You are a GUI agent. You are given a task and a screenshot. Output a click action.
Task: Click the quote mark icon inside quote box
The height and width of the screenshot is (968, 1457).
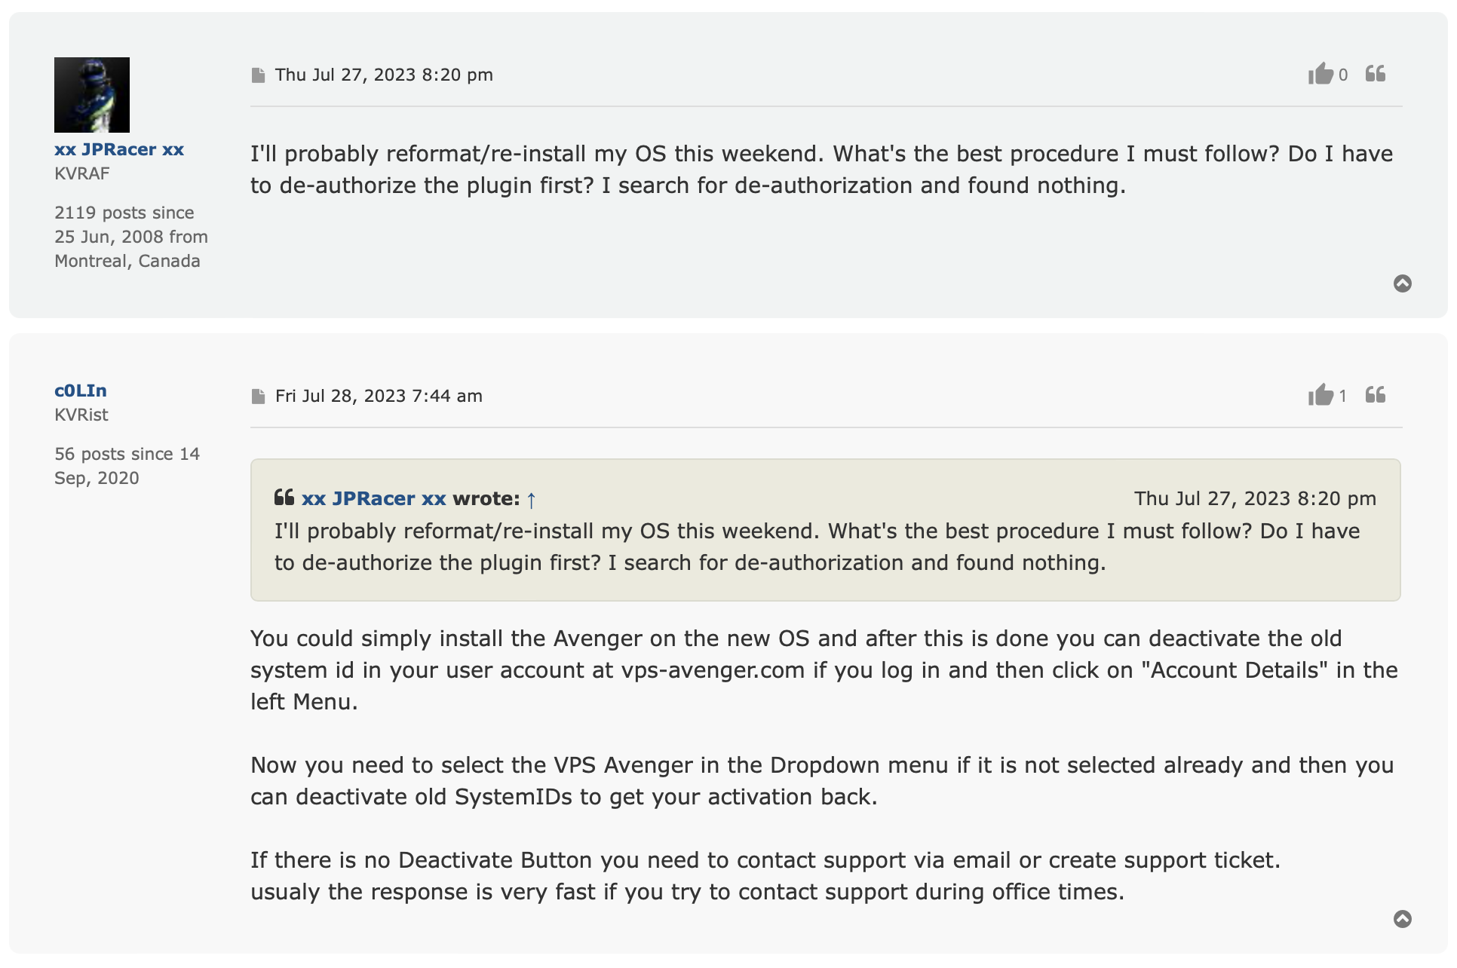284,498
